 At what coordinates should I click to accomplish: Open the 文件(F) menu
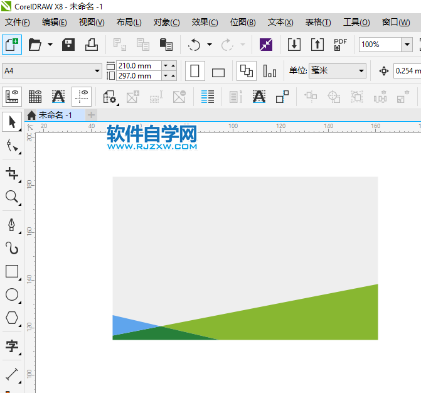pyautogui.click(x=18, y=22)
